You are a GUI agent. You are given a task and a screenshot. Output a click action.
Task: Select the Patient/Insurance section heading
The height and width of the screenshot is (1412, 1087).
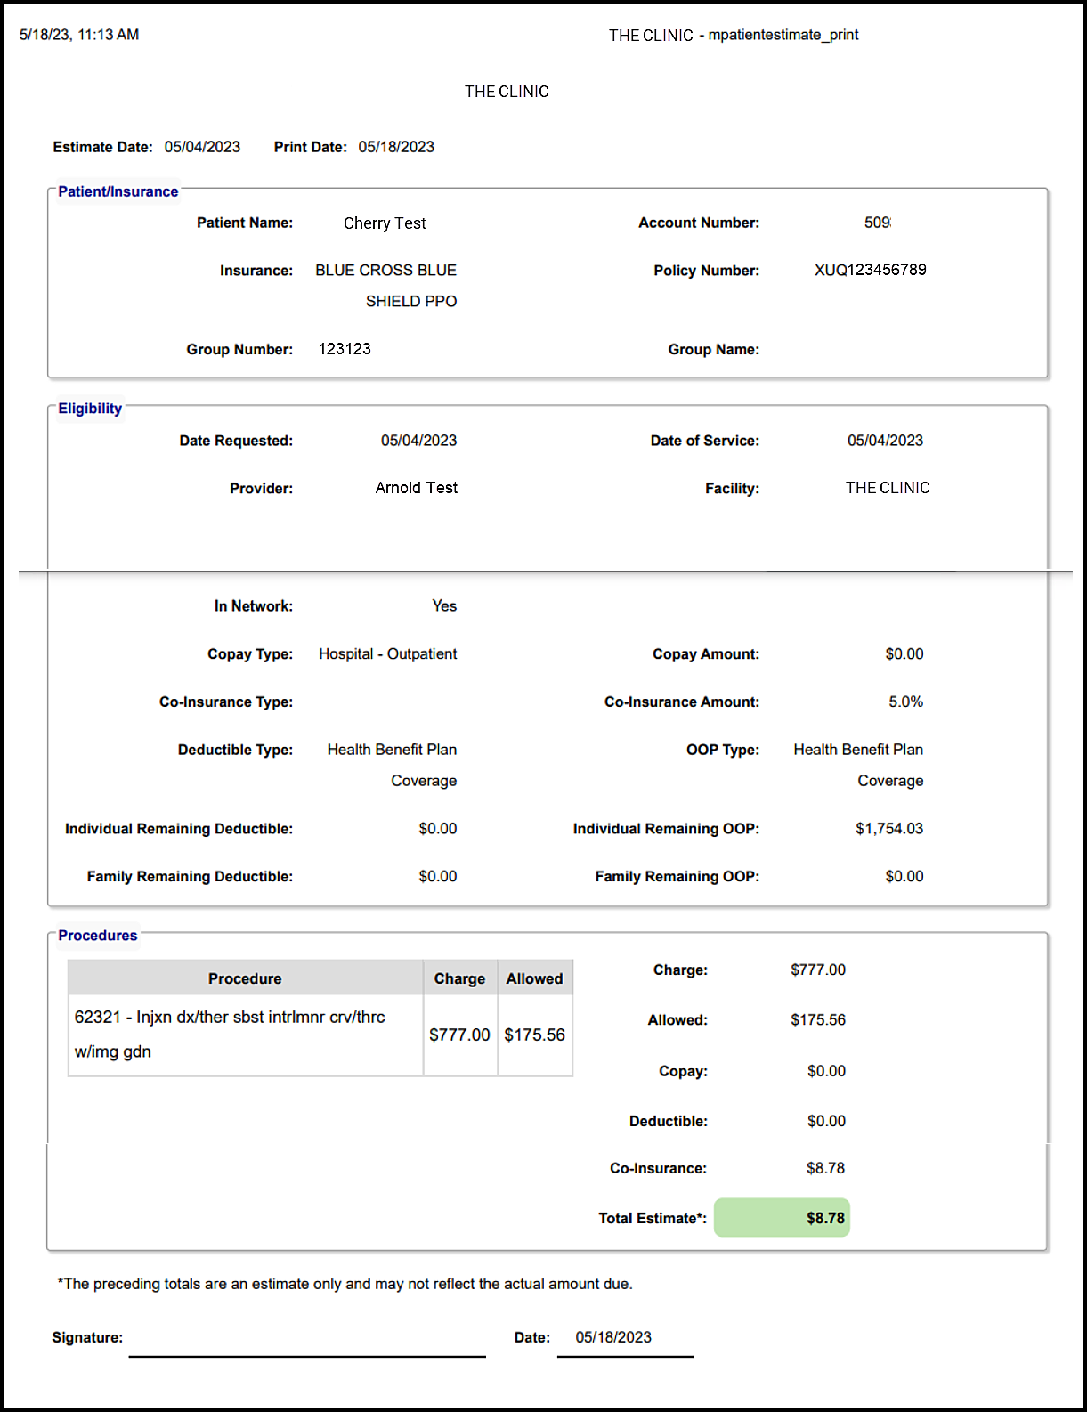click(118, 191)
